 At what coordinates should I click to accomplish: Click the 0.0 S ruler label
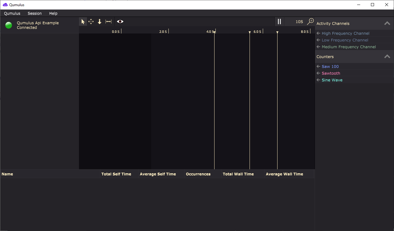pyautogui.click(x=116, y=32)
